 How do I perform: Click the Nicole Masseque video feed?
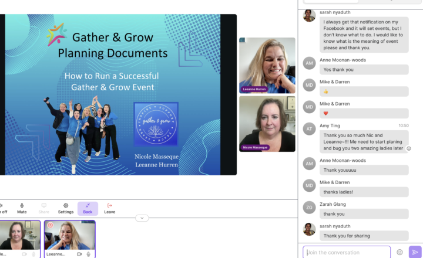(x=267, y=124)
